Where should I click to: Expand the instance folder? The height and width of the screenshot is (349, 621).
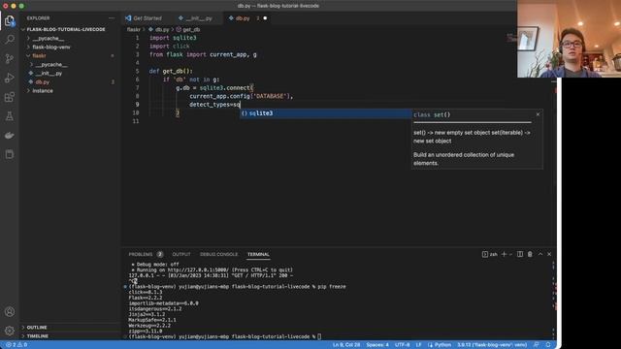pyautogui.click(x=43, y=90)
